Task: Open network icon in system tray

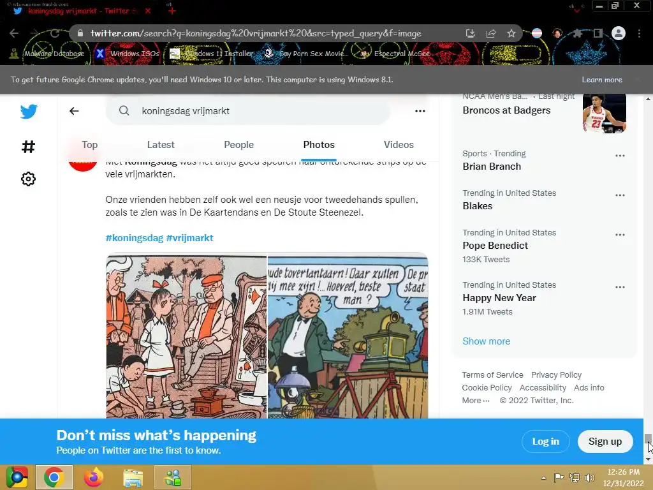Action: [575, 478]
